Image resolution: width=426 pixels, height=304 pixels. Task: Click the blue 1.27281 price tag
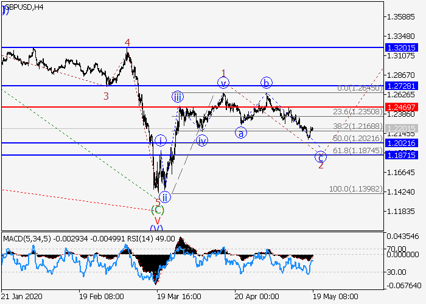(400, 86)
